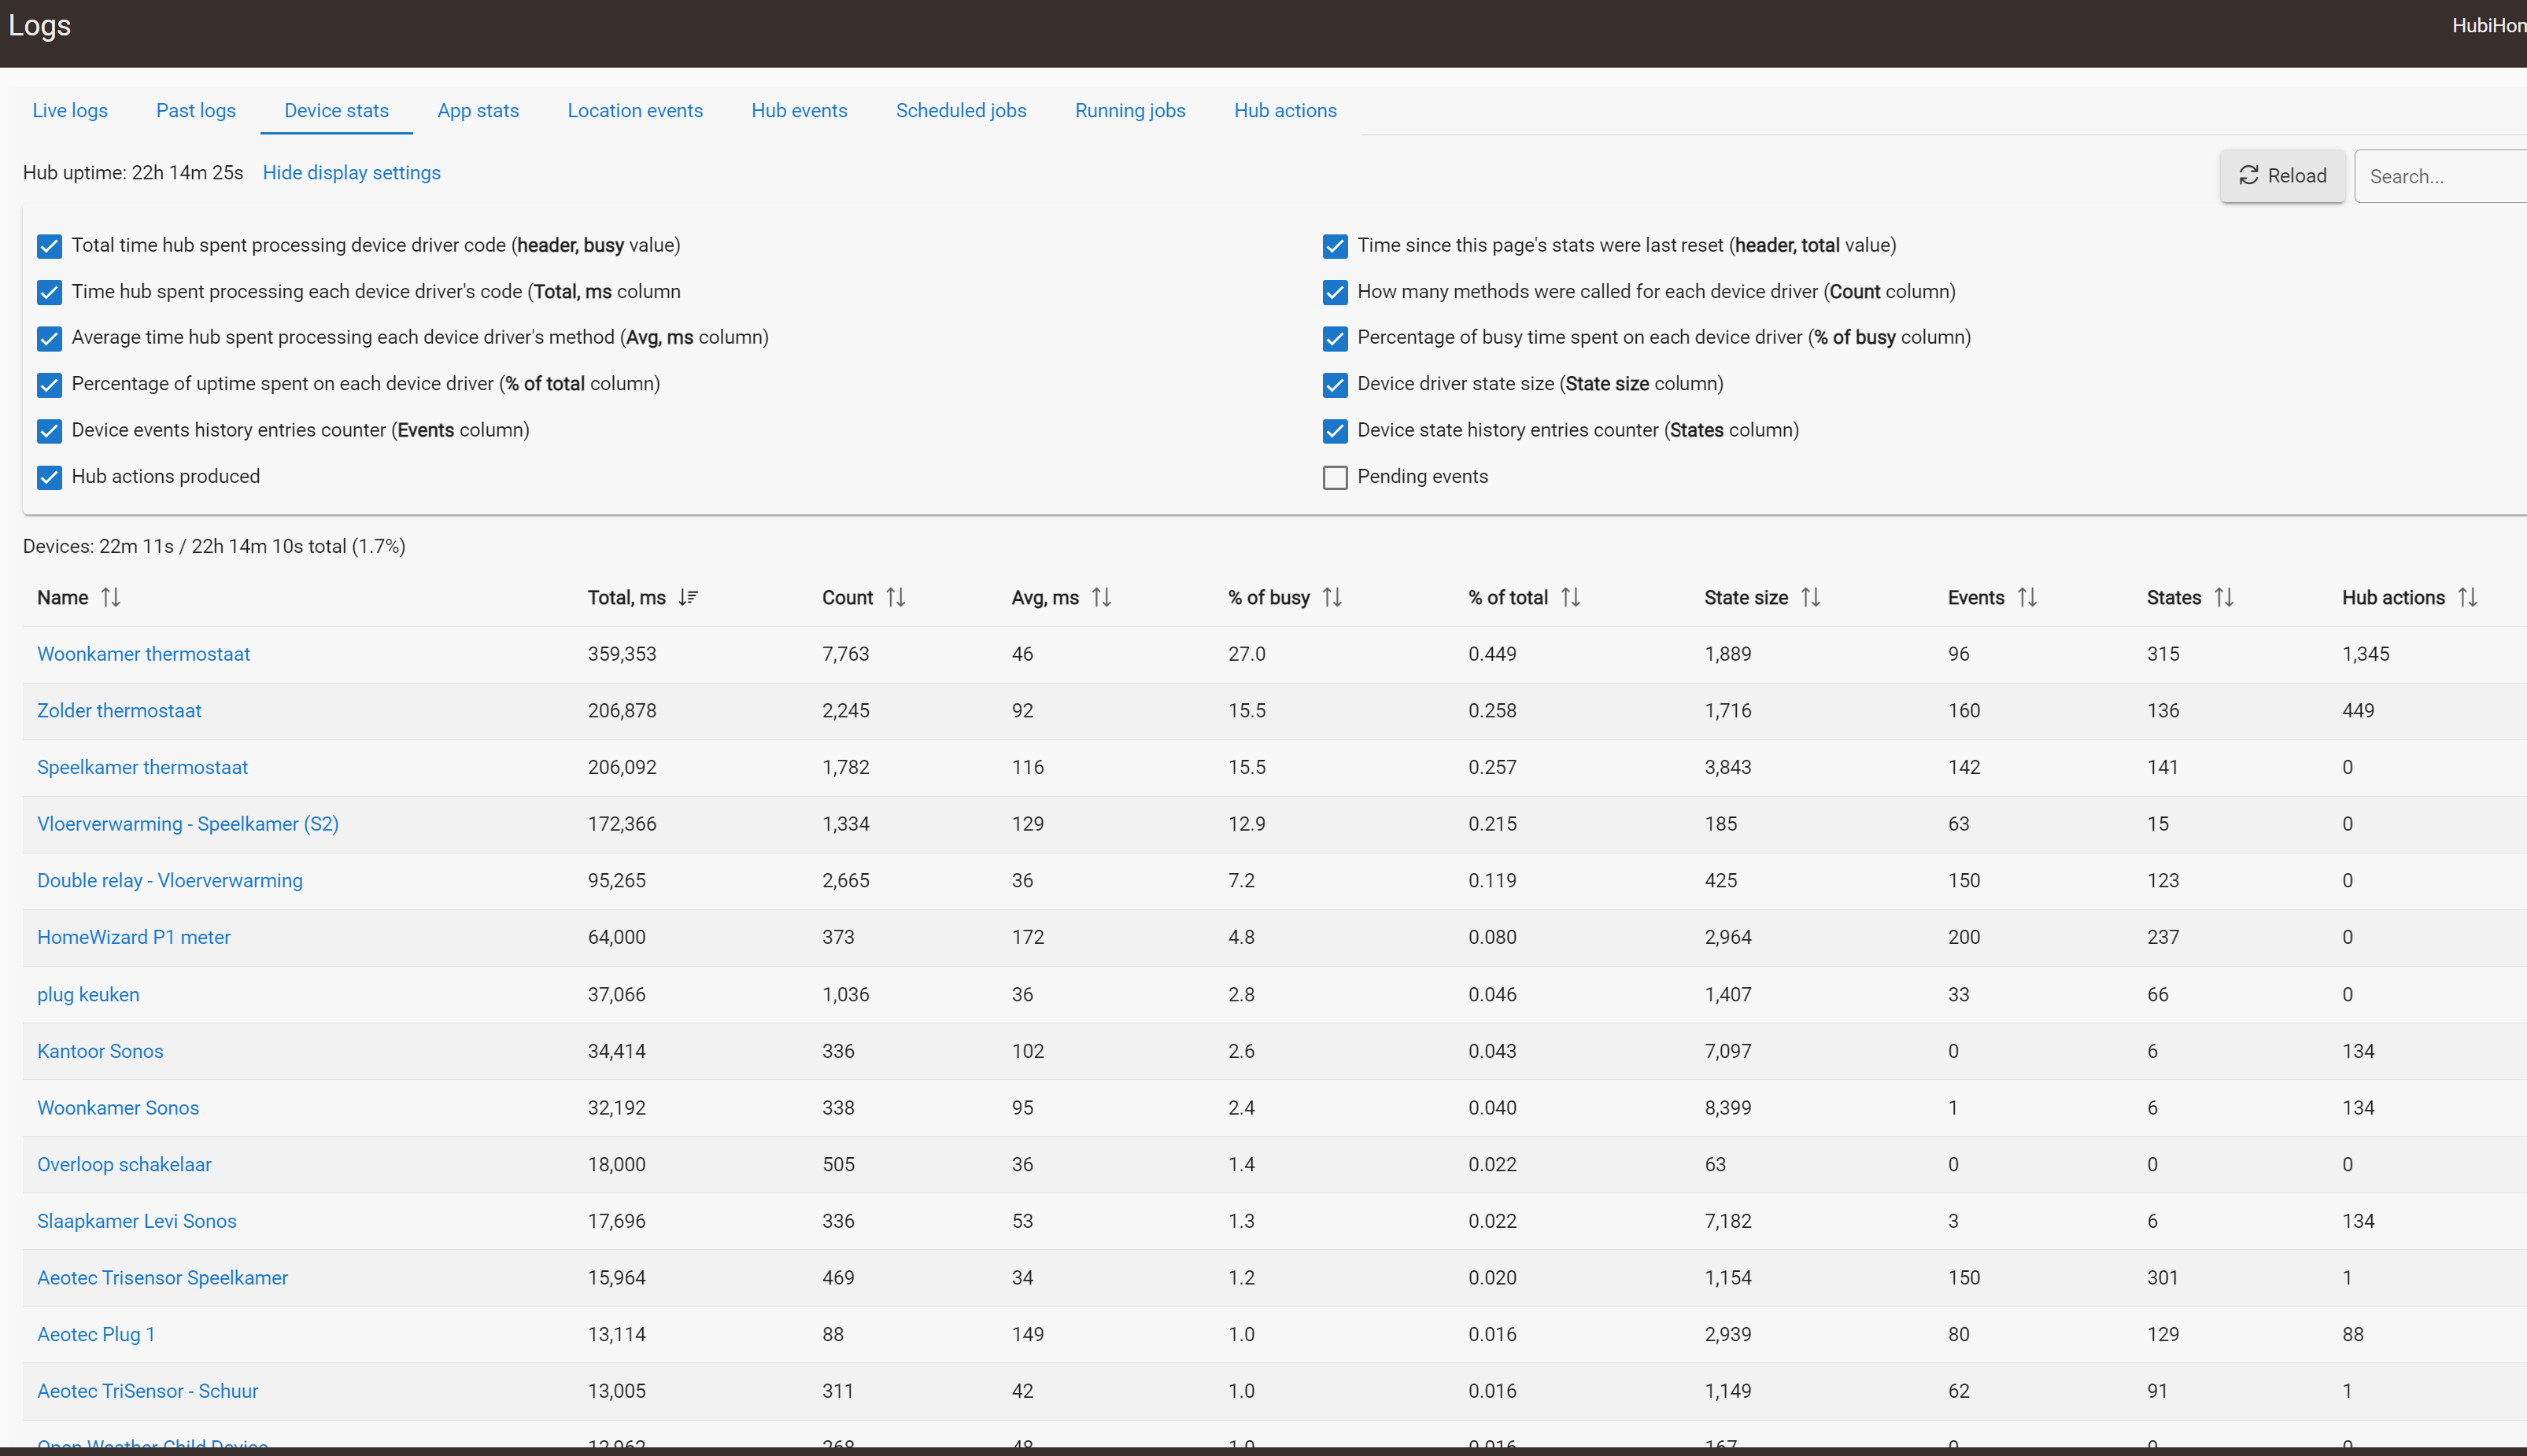Screen dimensions: 2527x1456
Task: Click the Total, ms descending sort icon
Action: tap(687, 597)
